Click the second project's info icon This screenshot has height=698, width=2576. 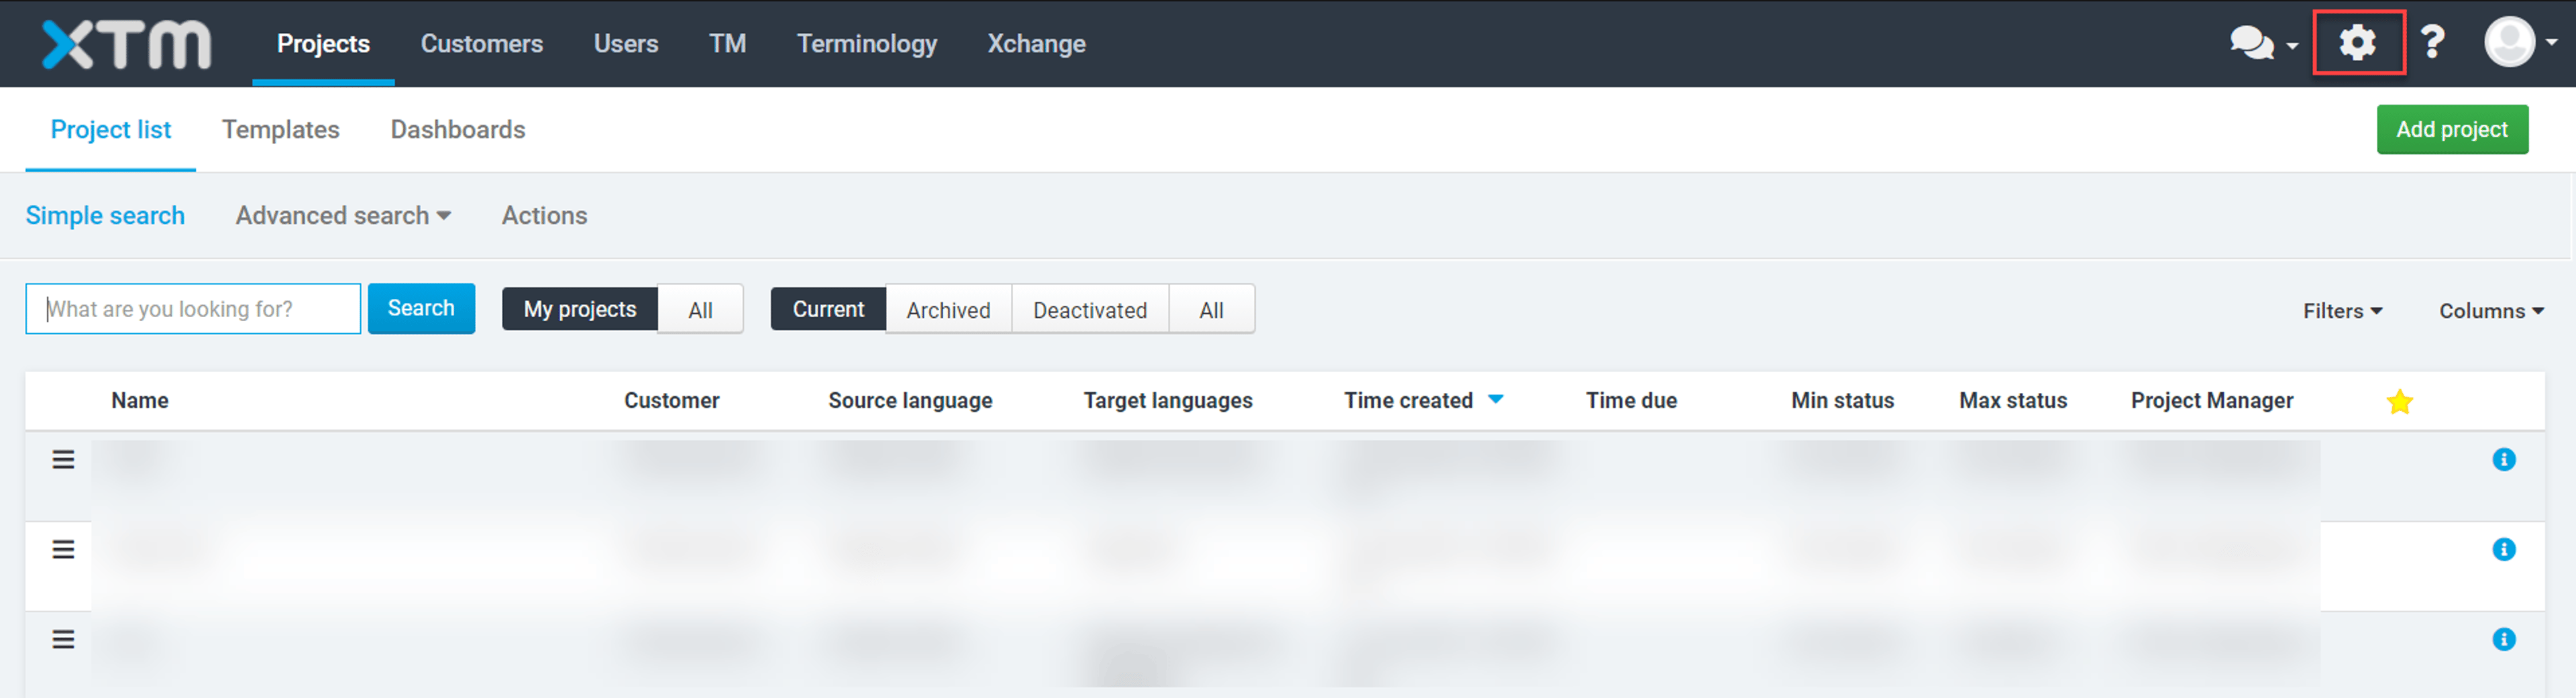pyautogui.click(x=2503, y=549)
